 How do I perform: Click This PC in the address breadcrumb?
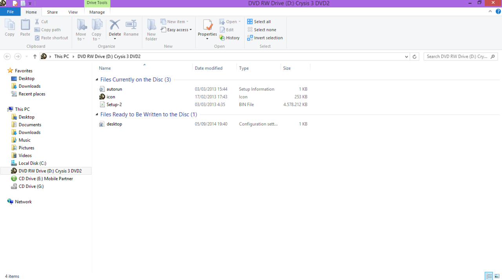(x=62, y=56)
